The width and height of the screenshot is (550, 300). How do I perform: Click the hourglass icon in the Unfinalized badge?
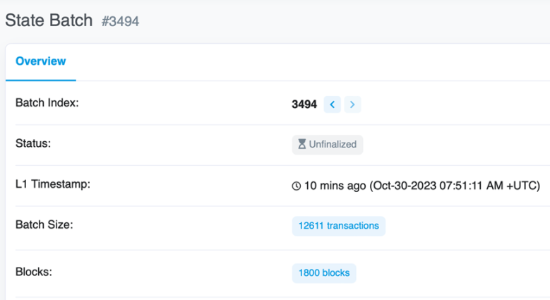pos(301,145)
